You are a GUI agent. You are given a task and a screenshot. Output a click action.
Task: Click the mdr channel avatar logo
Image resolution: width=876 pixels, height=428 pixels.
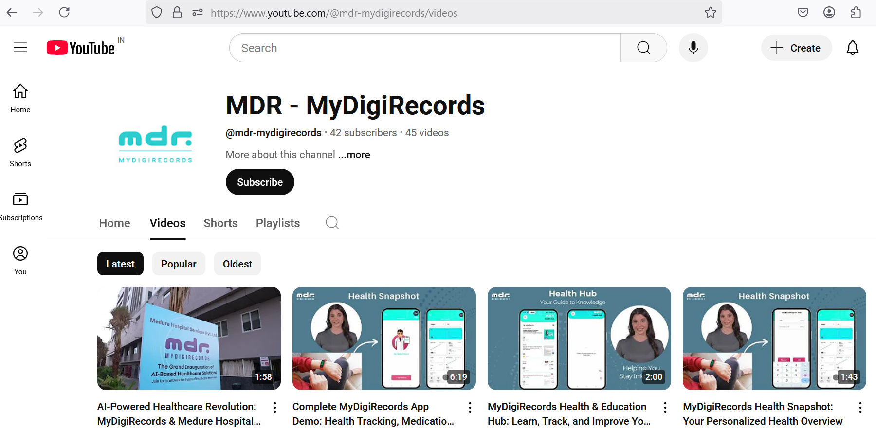pyautogui.click(x=156, y=144)
